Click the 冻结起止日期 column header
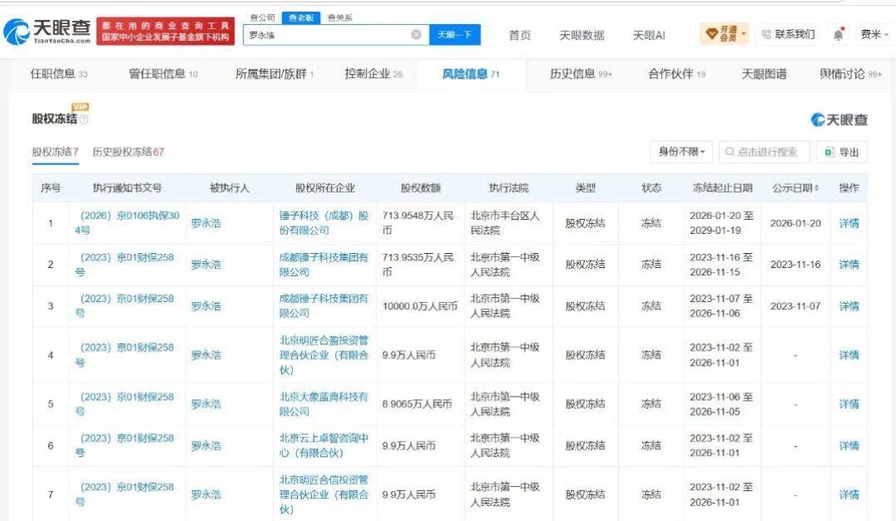 click(723, 188)
